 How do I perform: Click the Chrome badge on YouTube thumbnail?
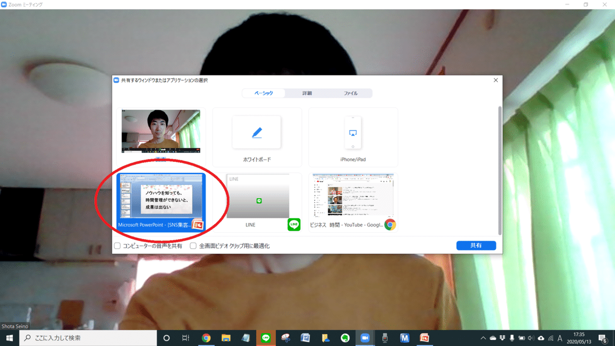[390, 225]
